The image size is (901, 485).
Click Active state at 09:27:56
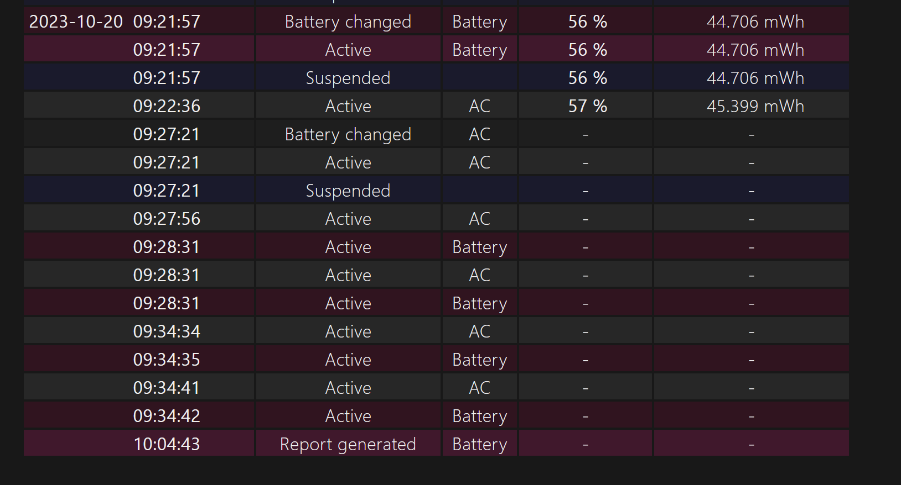348,219
